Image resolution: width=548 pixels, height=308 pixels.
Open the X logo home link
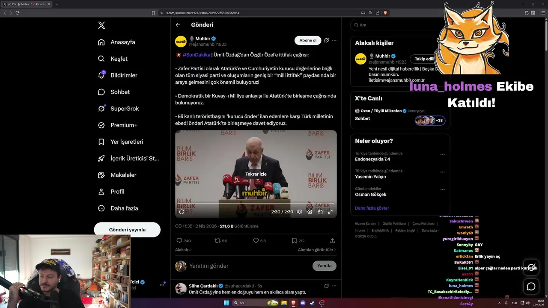(x=101, y=25)
